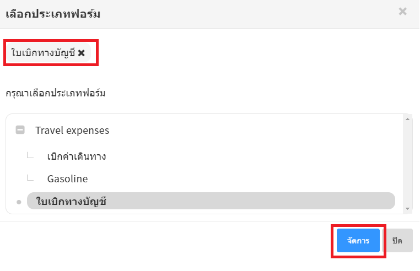Viewport: 420px width, 271px height.
Task: Click the bullet dot beside ใบเบิกทางบัญชี tree item
Action: 19,202
